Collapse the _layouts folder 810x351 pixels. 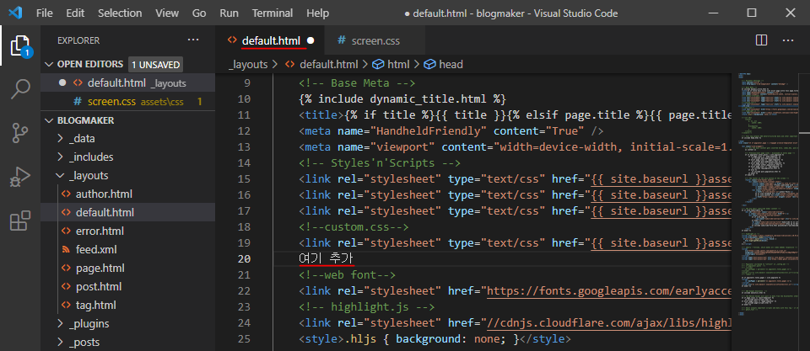[x=61, y=176]
